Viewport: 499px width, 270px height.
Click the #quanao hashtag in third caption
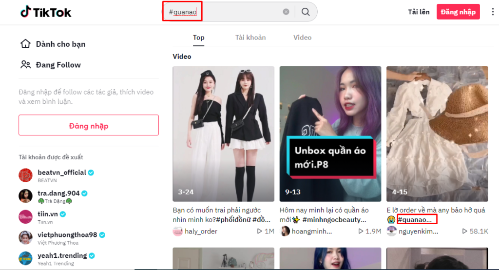coord(415,220)
